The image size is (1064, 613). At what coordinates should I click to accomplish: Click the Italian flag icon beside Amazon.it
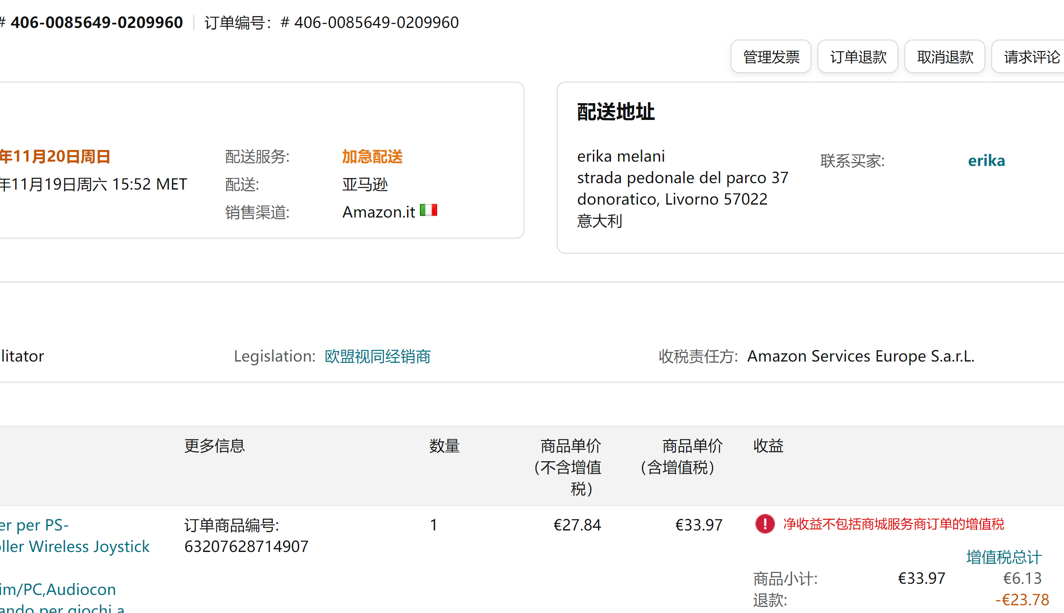click(428, 210)
